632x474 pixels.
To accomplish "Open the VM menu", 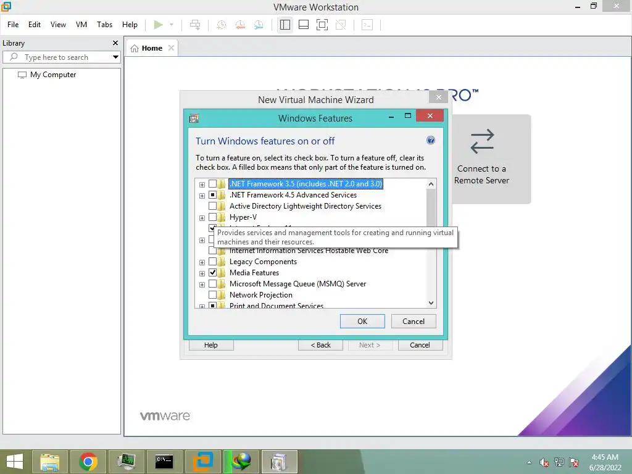I will [x=81, y=25].
